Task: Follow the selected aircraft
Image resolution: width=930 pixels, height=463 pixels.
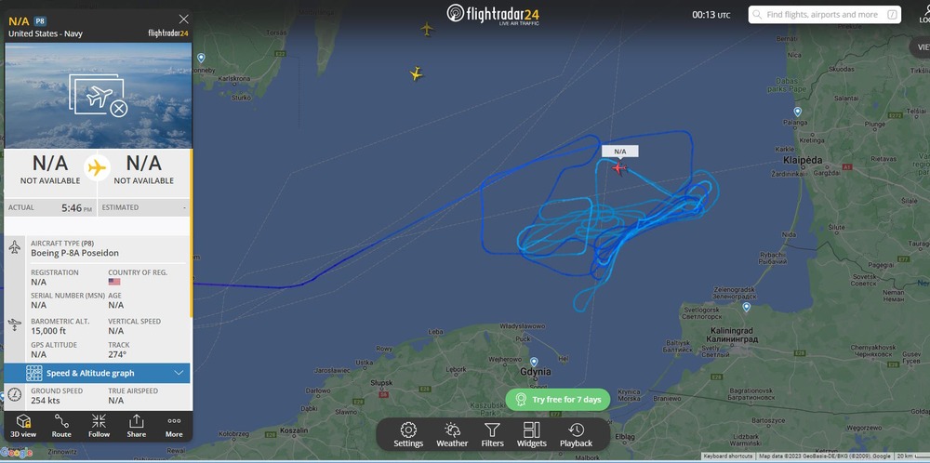Action: (100, 426)
